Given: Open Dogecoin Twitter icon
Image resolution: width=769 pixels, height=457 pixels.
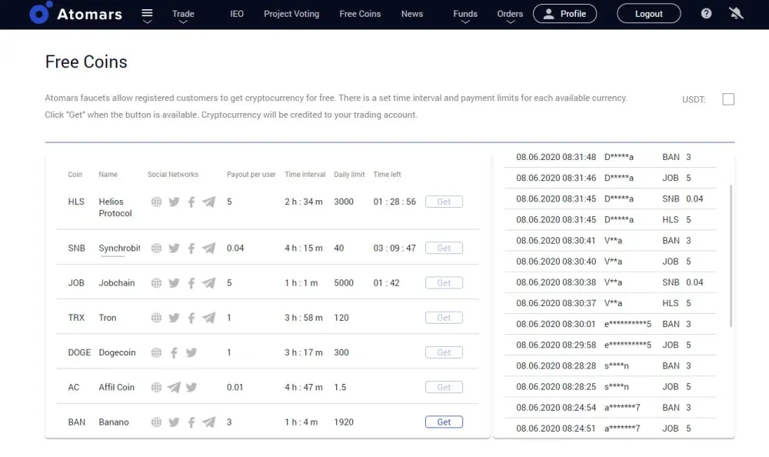Looking at the screenshot, I should (191, 353).
